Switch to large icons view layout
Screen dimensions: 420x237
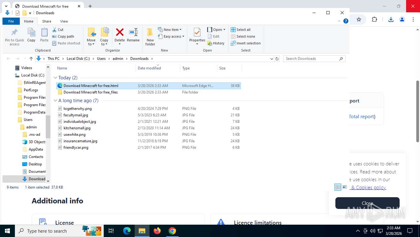coord(345,187)
